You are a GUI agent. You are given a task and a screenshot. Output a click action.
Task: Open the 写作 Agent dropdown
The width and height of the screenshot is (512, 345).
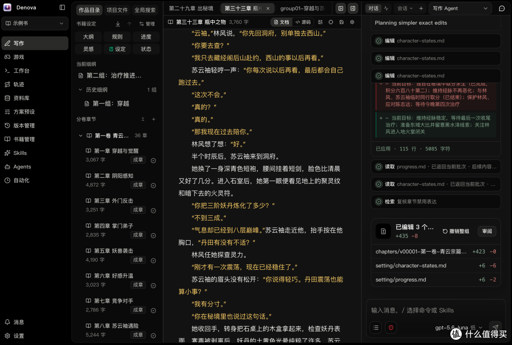[460, 9]
